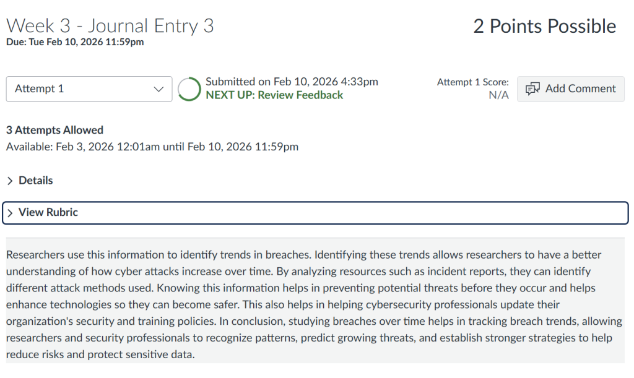The width and height of the screenshot is (634, 378).
Task: Click NEXT UP: Review Feedback text
Action: 274,95
